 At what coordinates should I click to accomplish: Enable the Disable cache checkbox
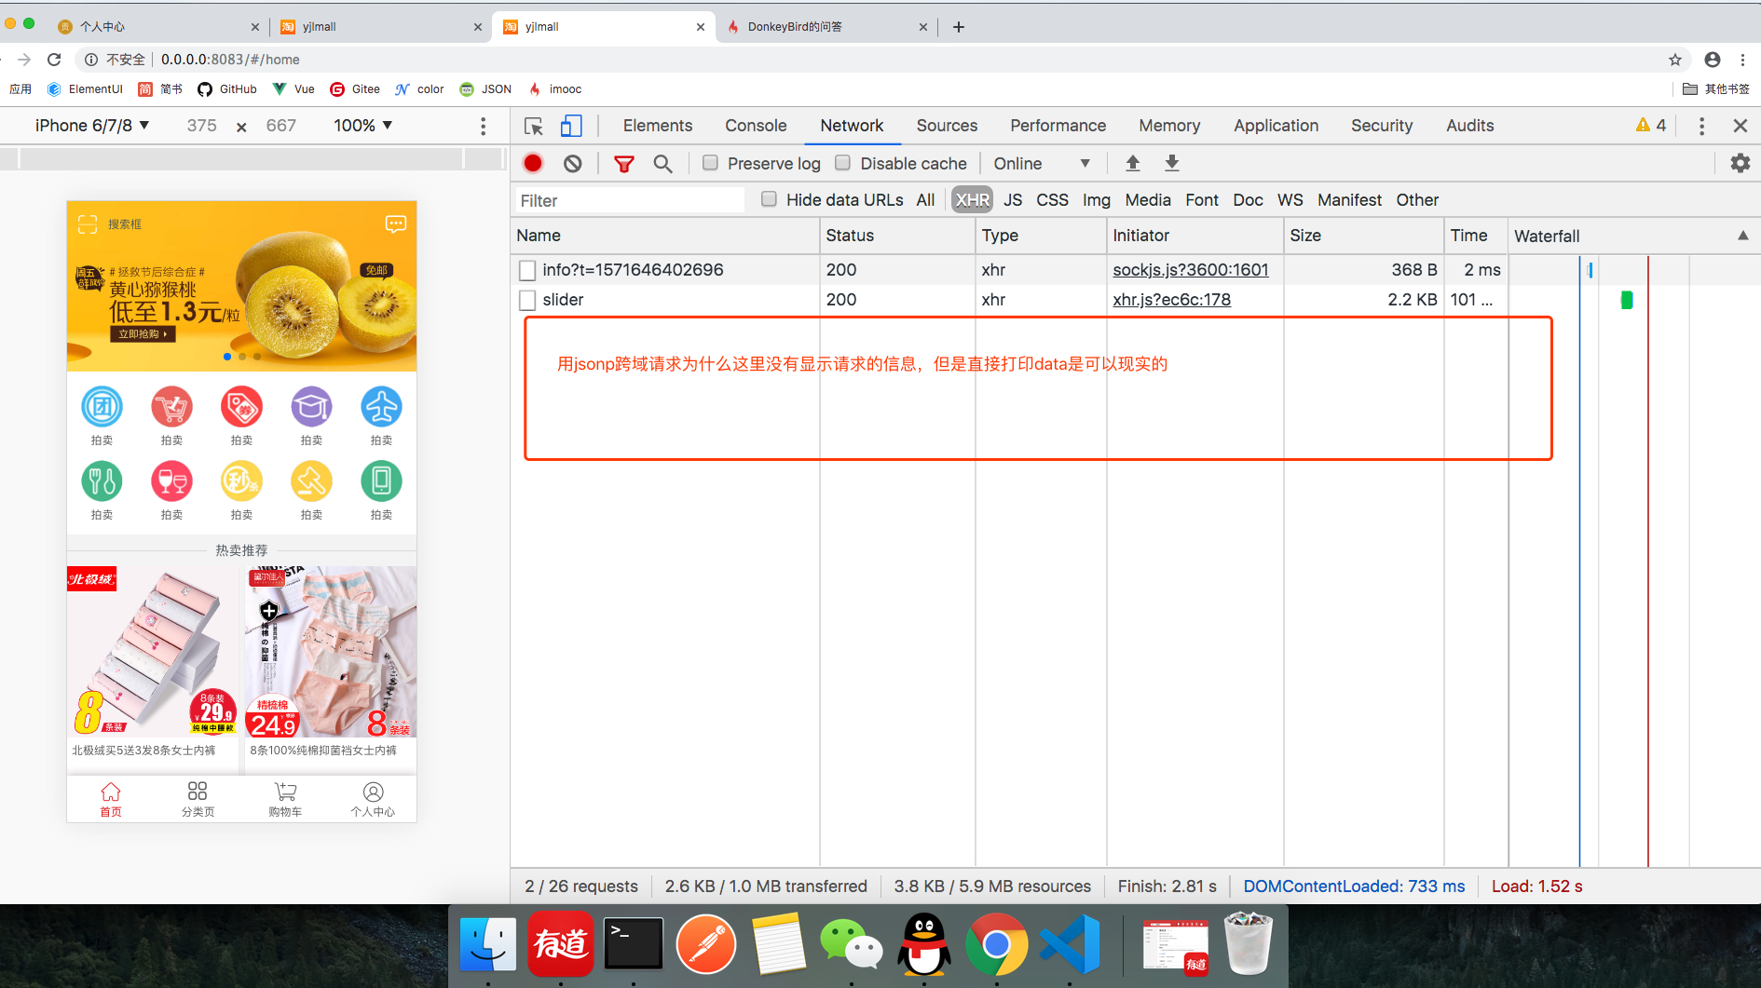pos(843,163)
